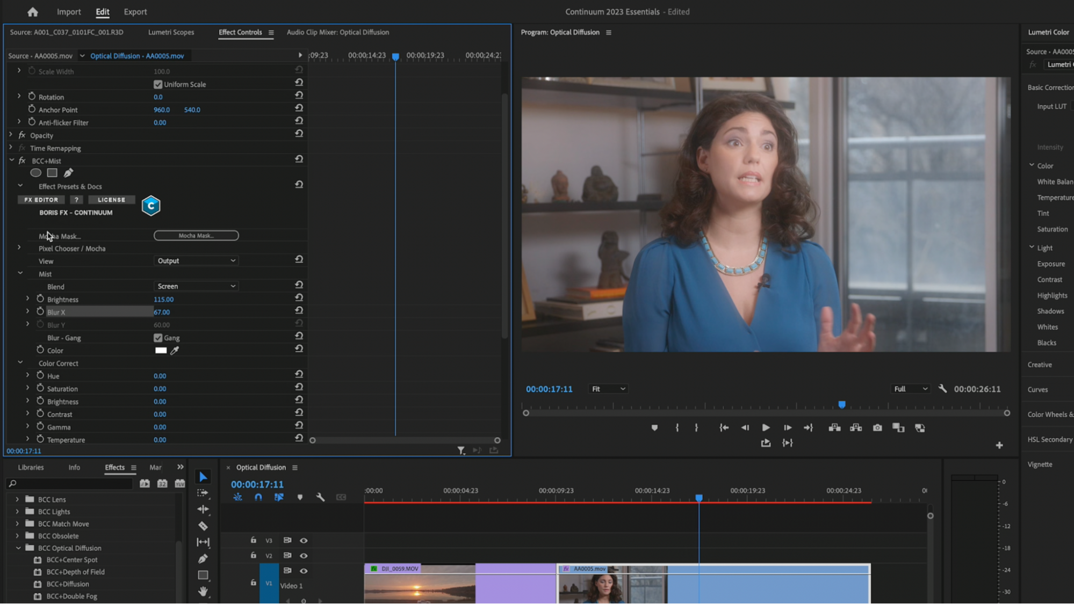Image resolution: width=1074 pixels, height=604 pixels.
Task: Open the Info panel tab
Action: [74, 468]
